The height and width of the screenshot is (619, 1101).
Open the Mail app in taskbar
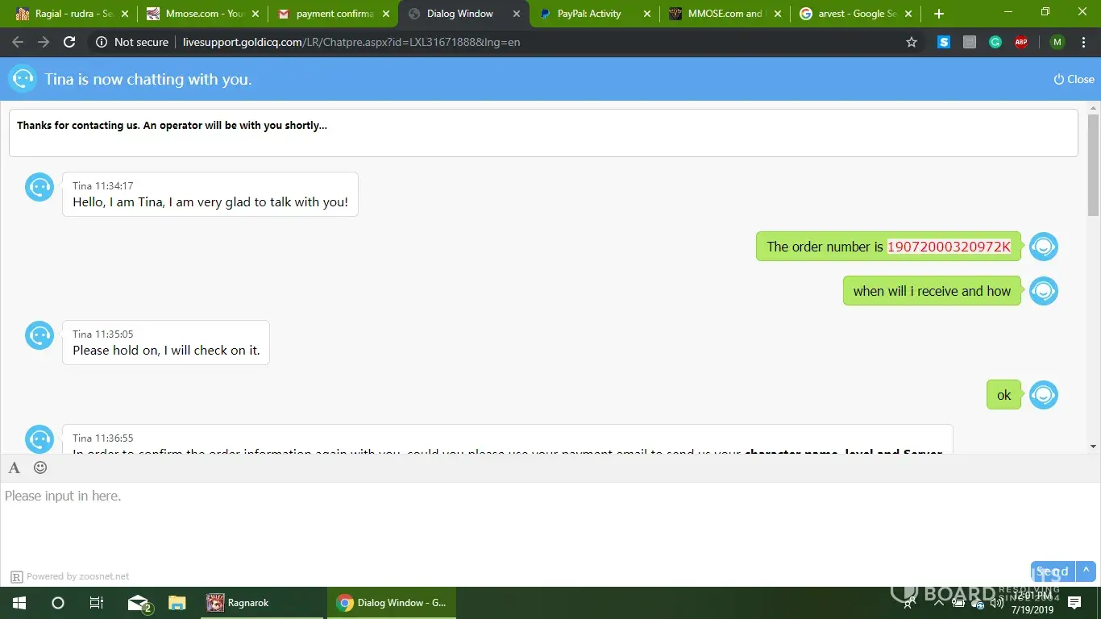point(139,603)
